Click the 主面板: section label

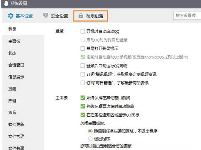pyautogui.click(x=62, y=98)
